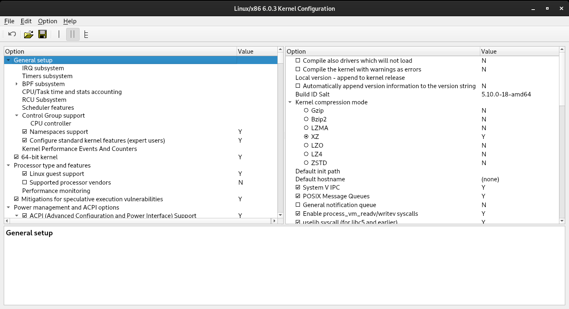The height and width of the screenshot is (309, 569).
Task: Click right pane Value column header
Action: [519, 52]
